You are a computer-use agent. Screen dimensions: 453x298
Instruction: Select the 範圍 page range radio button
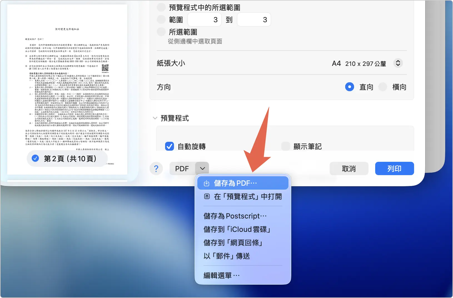(x=161, y=19)
